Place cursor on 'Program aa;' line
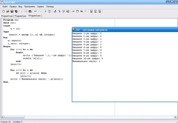This screenshot has width=178, height=123. click(11, 20)
